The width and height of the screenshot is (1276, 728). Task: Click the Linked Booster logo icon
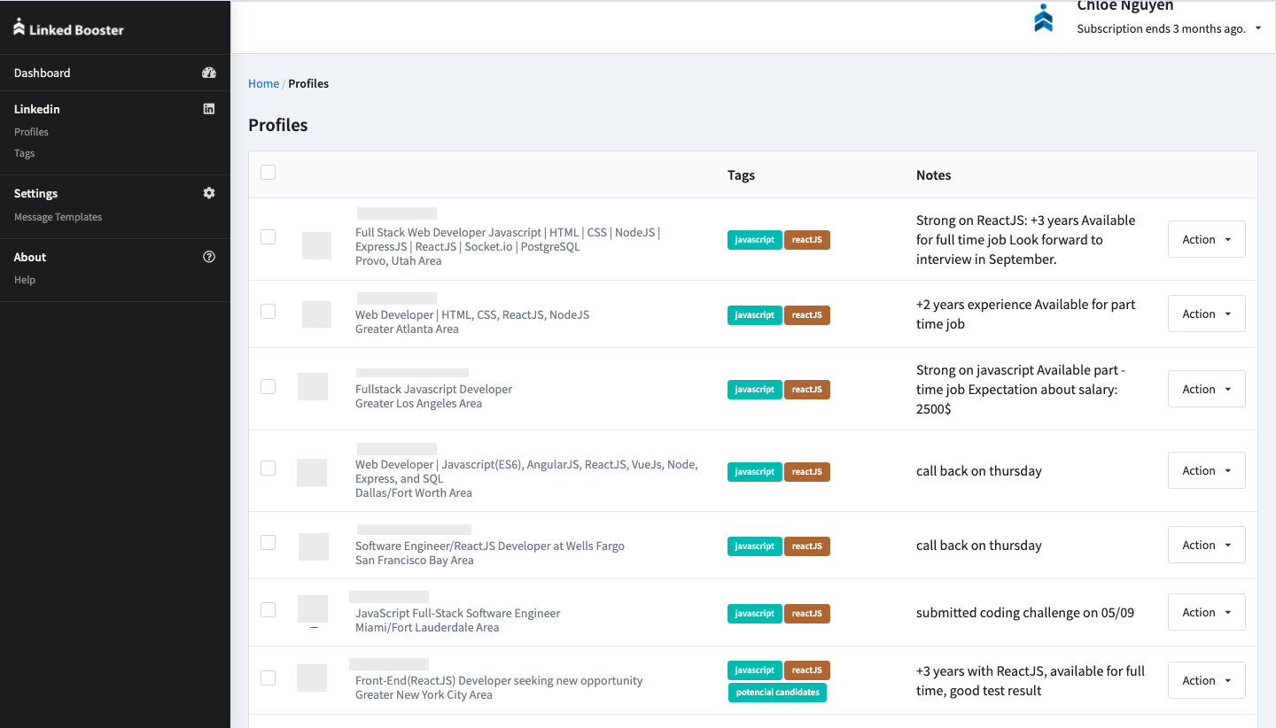pos(19,27)
